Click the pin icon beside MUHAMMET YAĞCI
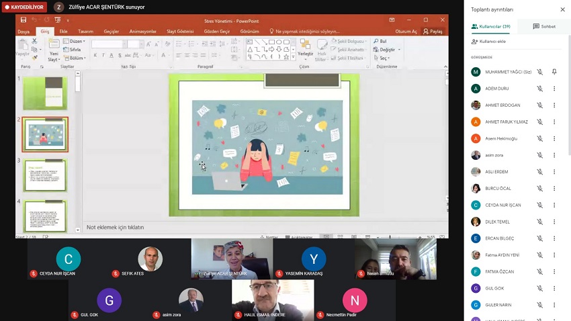 click(x=554, y=72)
